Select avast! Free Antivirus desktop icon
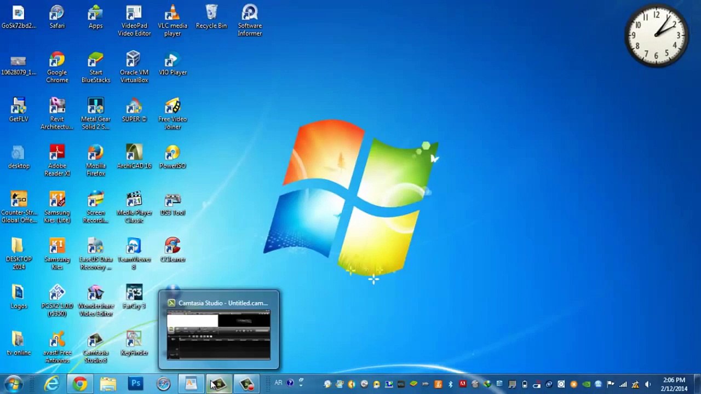 57,347
